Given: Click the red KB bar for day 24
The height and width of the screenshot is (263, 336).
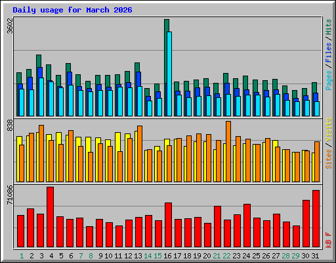Looking at the screenshot, I should (x=247, y=226).
